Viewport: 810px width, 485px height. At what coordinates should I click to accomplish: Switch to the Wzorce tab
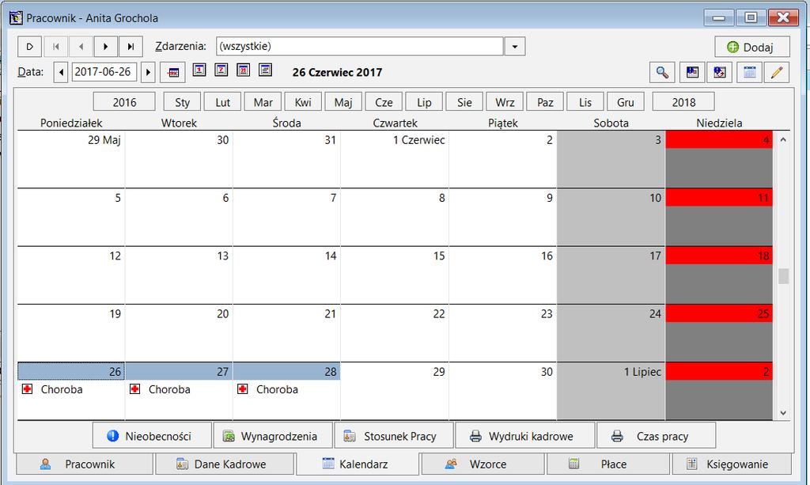pos(483,464)
